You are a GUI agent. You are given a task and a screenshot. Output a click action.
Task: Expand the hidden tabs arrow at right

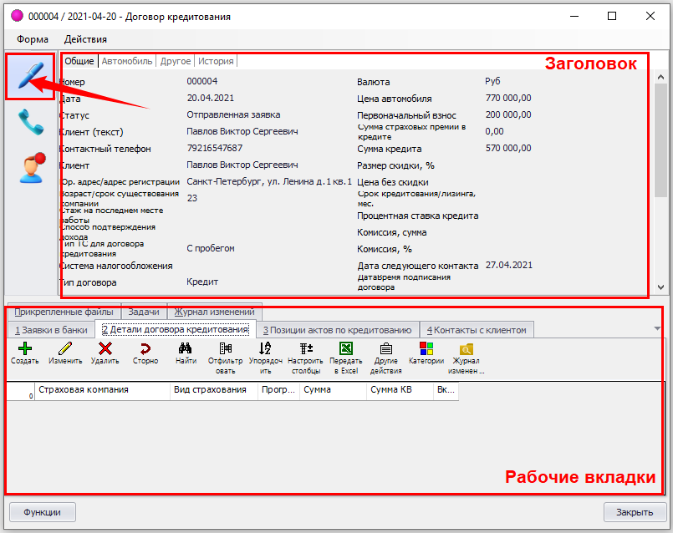tap(659, 330)
